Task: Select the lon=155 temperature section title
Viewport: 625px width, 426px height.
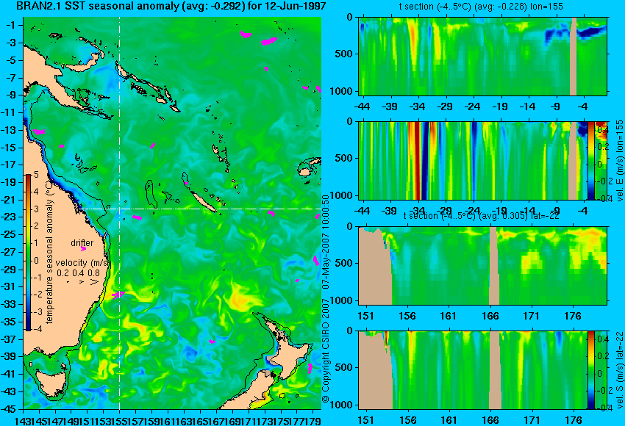Action: (481, 7)
